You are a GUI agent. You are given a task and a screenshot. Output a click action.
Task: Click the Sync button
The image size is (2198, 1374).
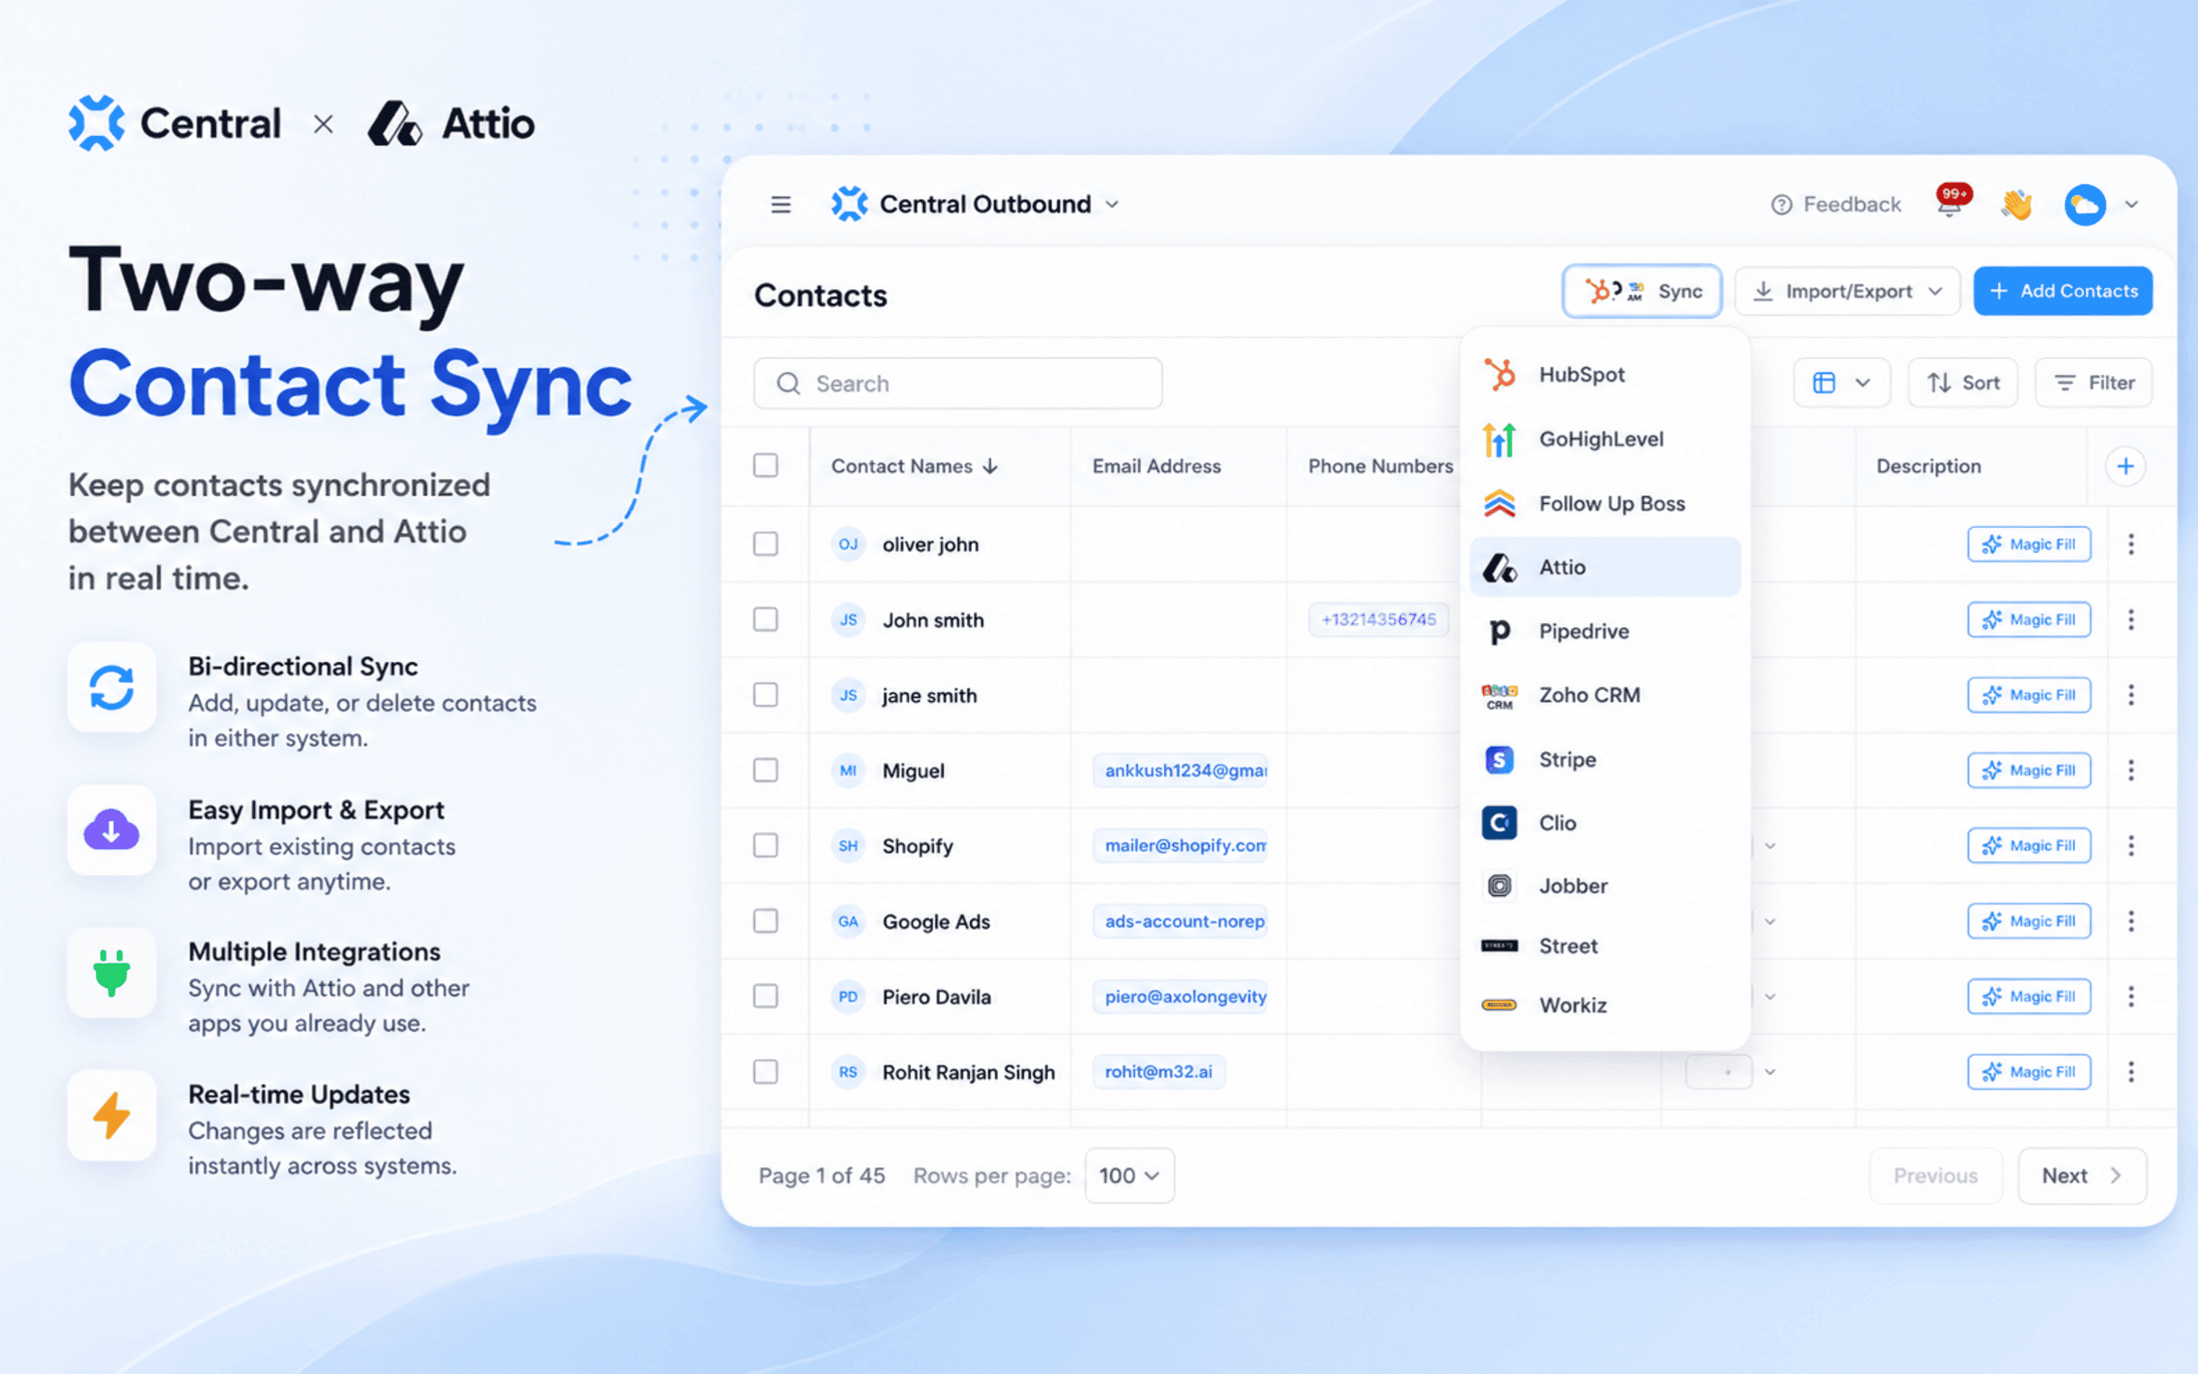1642,291
